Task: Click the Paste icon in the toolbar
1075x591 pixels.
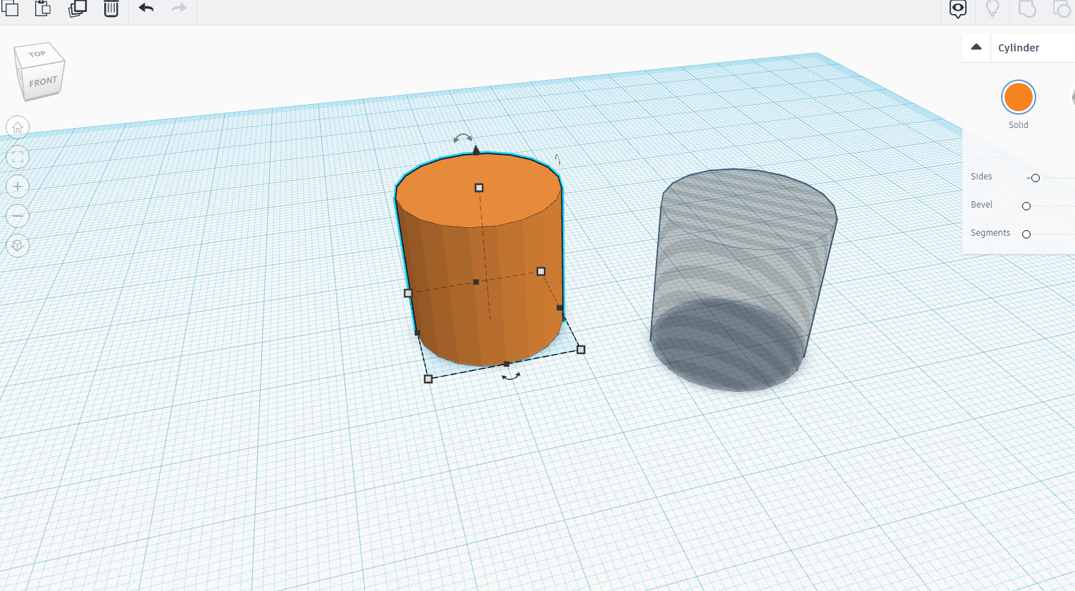Action: click(42, 10)
